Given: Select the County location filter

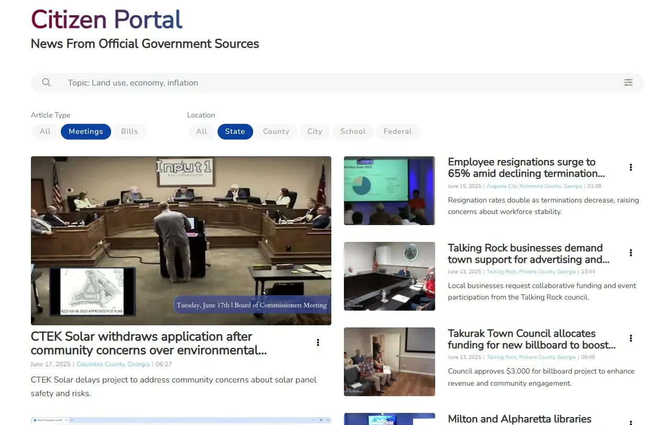Looking at the screenshot, I should tap(276, 132).
